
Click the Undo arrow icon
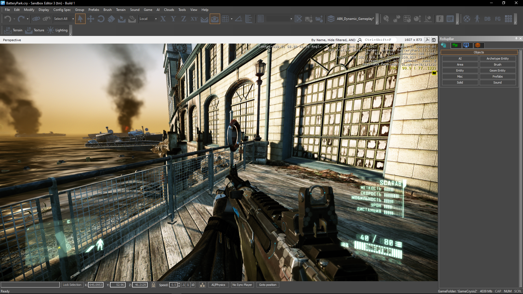7,19
